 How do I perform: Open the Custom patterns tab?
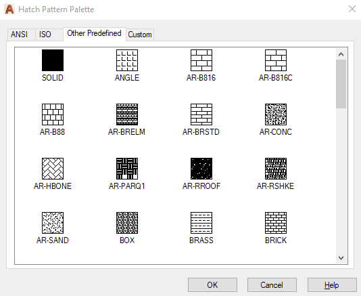[140, 35]
